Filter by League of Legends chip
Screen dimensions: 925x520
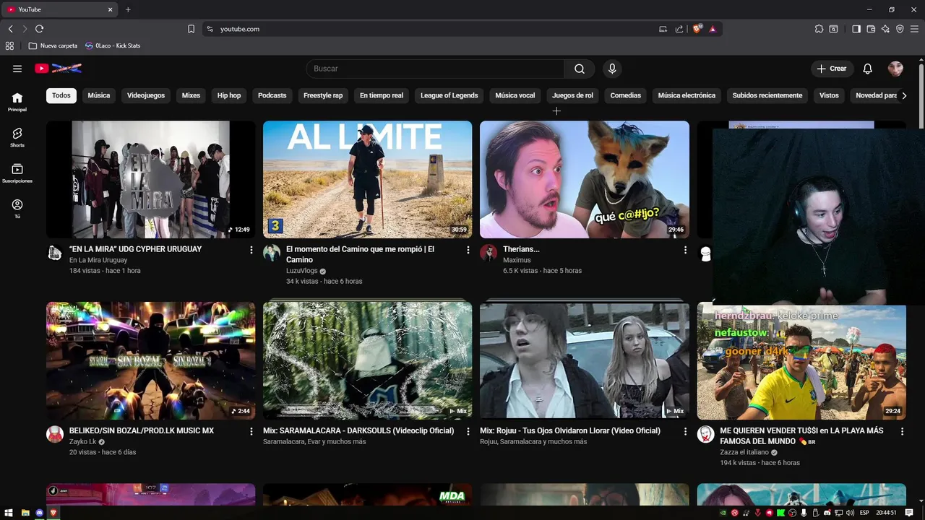click(449, 95)
